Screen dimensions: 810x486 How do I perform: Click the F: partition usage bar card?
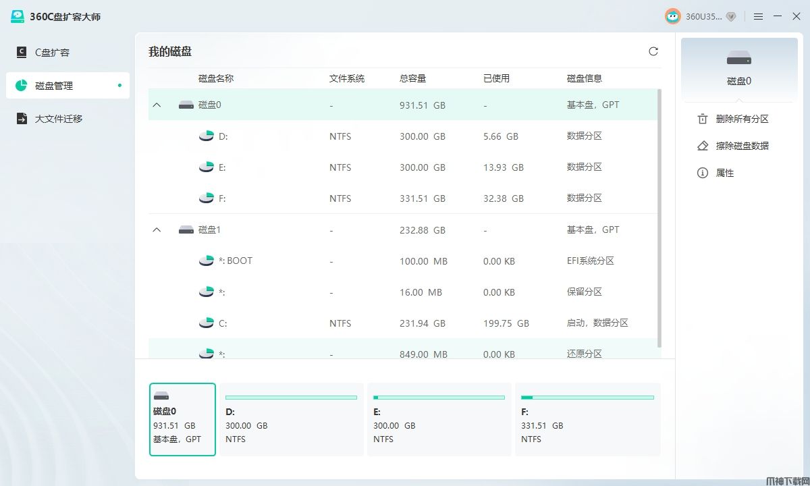[587, 419]
